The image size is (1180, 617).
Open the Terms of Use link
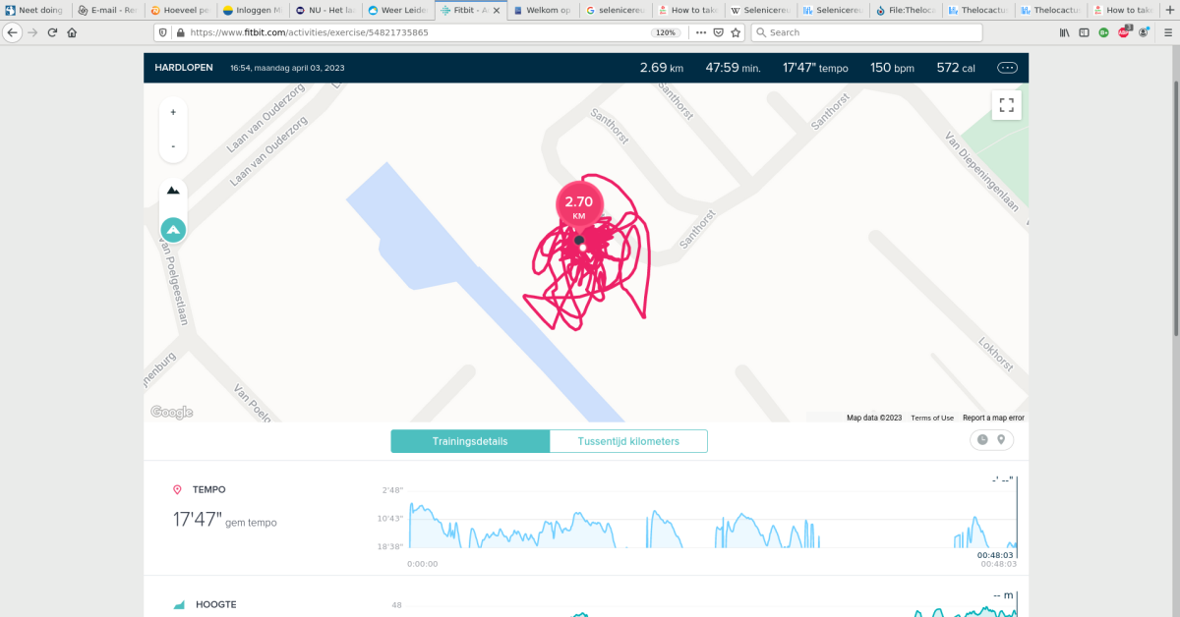coord(931,418)
